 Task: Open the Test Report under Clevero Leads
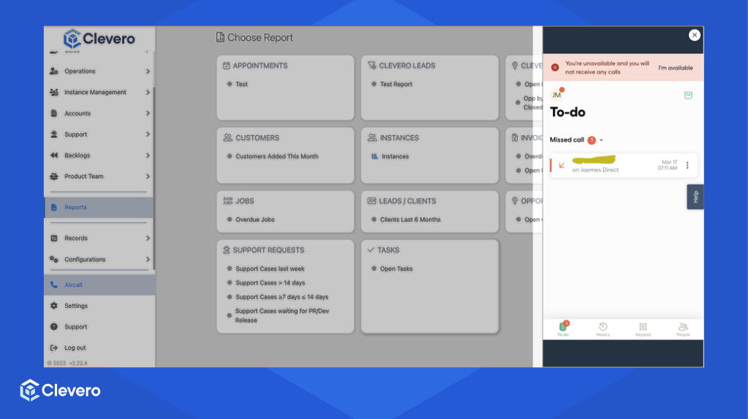[396, 84]
